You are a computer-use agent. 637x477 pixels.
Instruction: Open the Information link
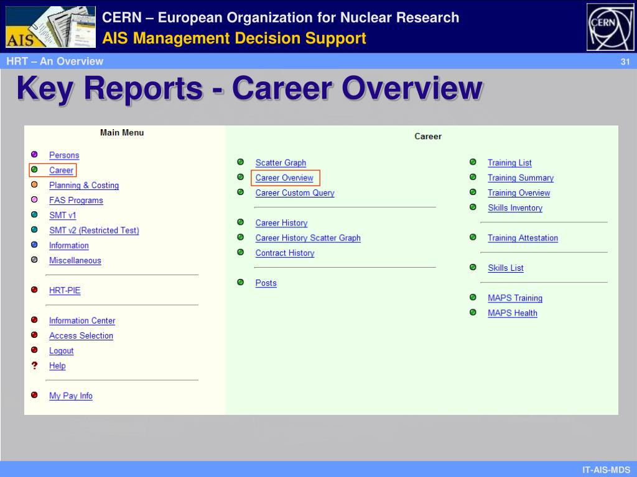point(69,245)
